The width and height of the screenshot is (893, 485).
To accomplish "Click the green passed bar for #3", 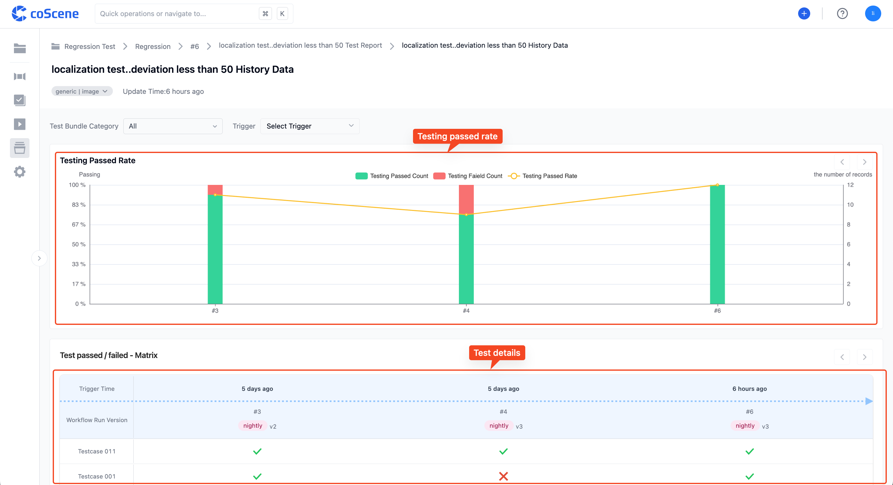I will coord(215,249).
